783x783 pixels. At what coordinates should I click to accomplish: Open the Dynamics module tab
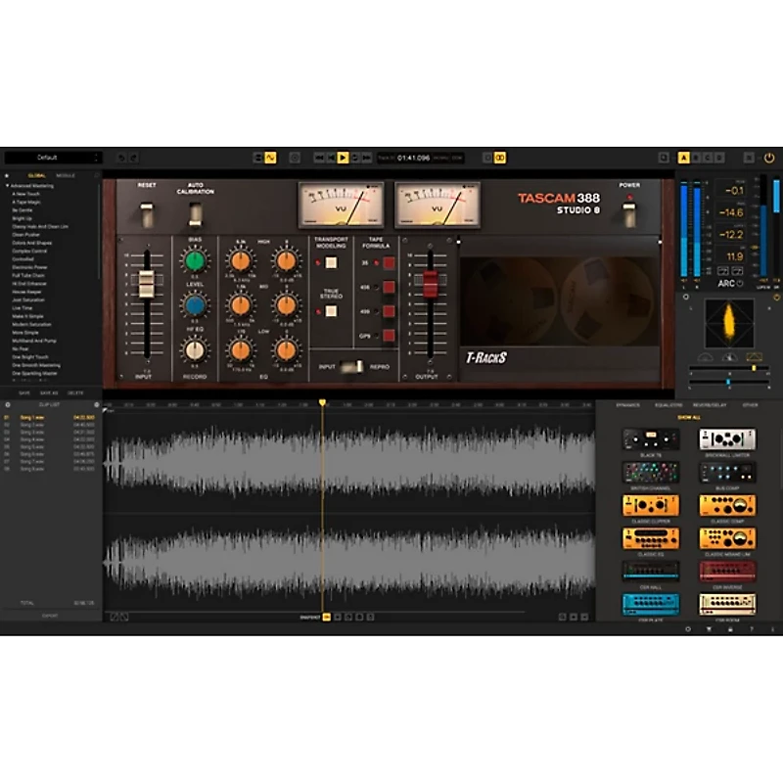coord(627,404)
